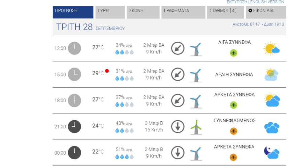Click the red max temperature dot
This screenshot has height=166, width=296.
(x=107, y=71)
